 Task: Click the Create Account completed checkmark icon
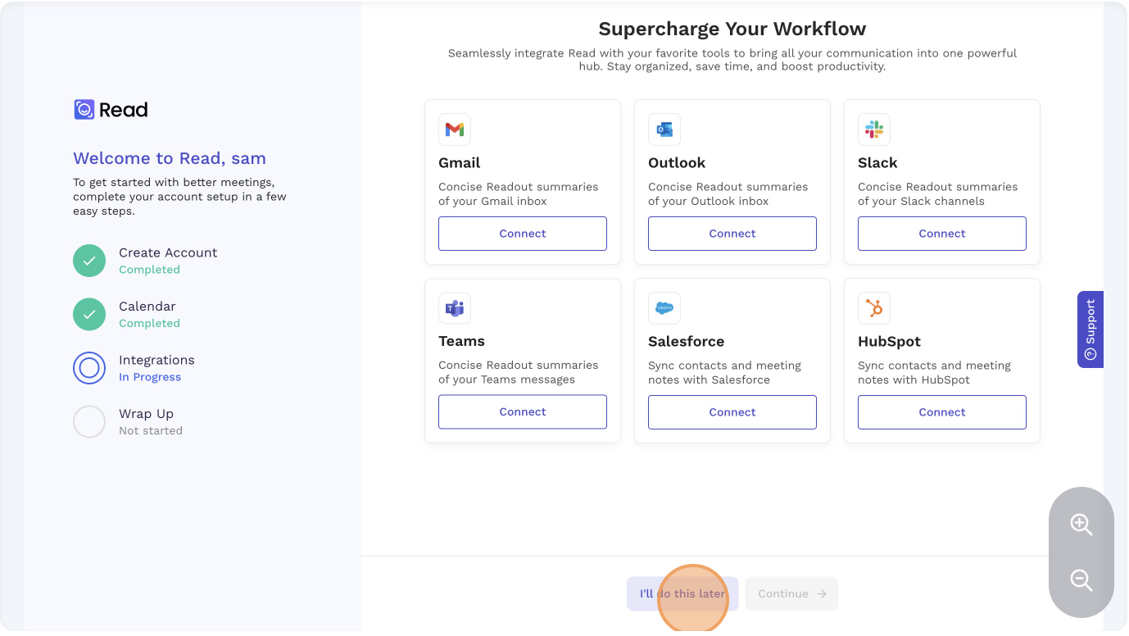pyautogui.click(x=89, y=261)
